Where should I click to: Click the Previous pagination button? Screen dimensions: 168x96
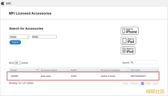(135, 83)
